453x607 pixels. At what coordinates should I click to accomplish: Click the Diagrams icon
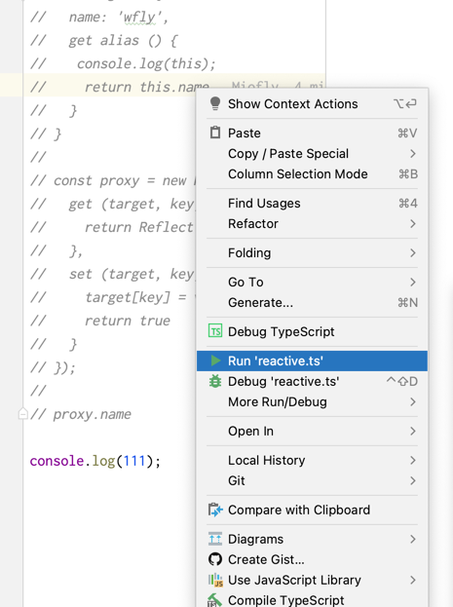(x=215, y=539)
